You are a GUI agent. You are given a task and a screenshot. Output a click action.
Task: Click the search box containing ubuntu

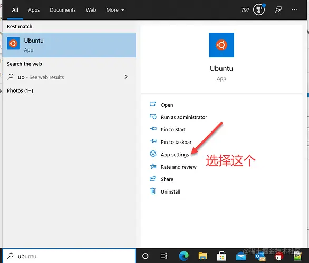pyautogui.click(x=69, y=256)
